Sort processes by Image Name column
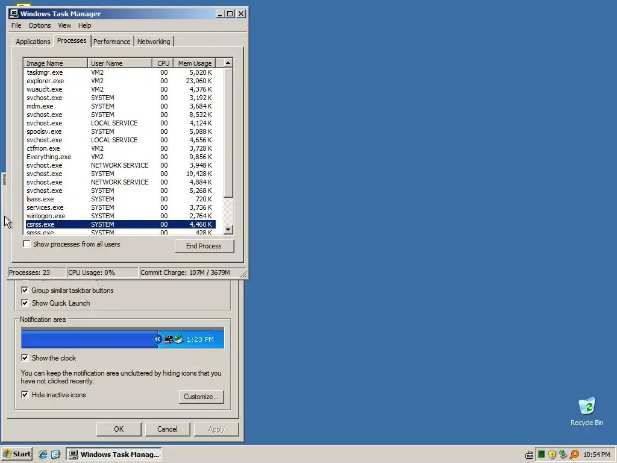Image resolution: width=617 pixels, height=463 pixels. (x=55, y=63)
